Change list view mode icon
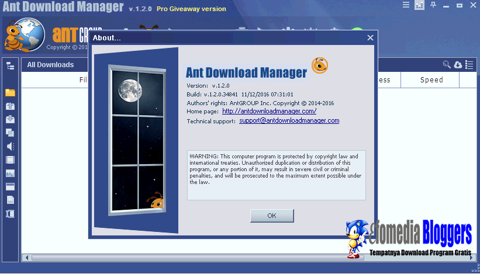Viewport: 480px width, 274px height. point(469,64)
